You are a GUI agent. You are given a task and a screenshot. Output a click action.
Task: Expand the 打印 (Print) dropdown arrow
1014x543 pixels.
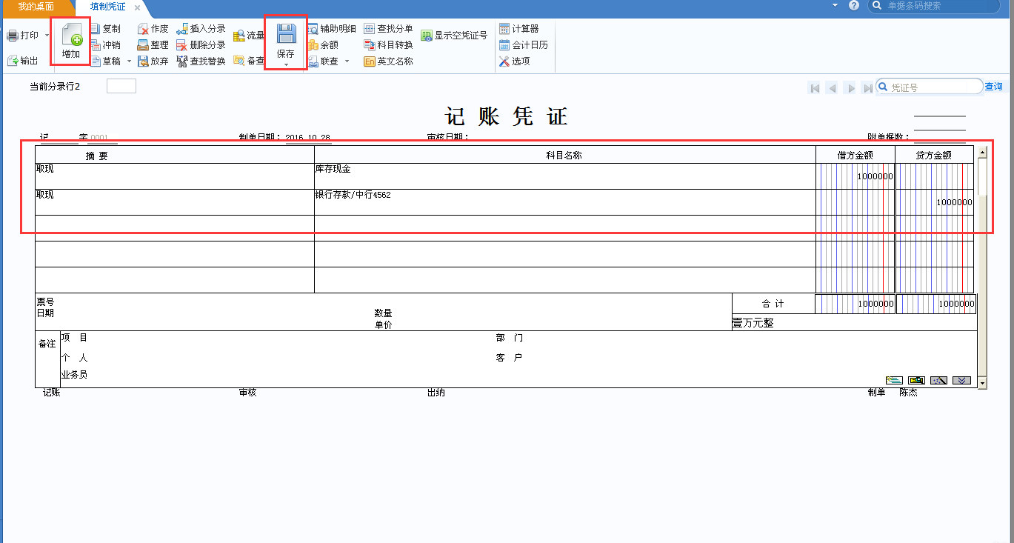click(x=47, y=36)
